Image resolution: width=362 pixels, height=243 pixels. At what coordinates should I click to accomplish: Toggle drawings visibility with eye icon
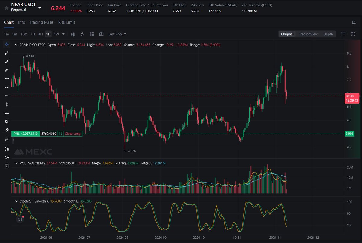point(7,157)
